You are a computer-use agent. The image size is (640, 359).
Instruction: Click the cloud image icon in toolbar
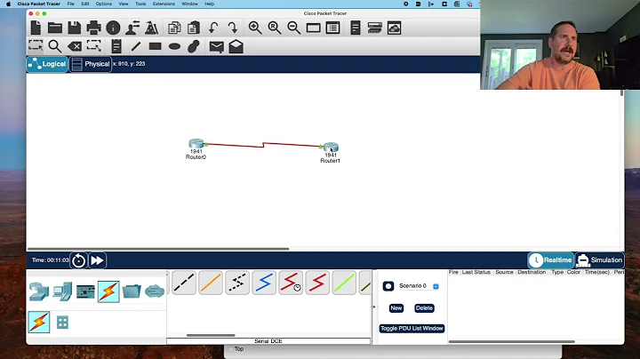394,28
